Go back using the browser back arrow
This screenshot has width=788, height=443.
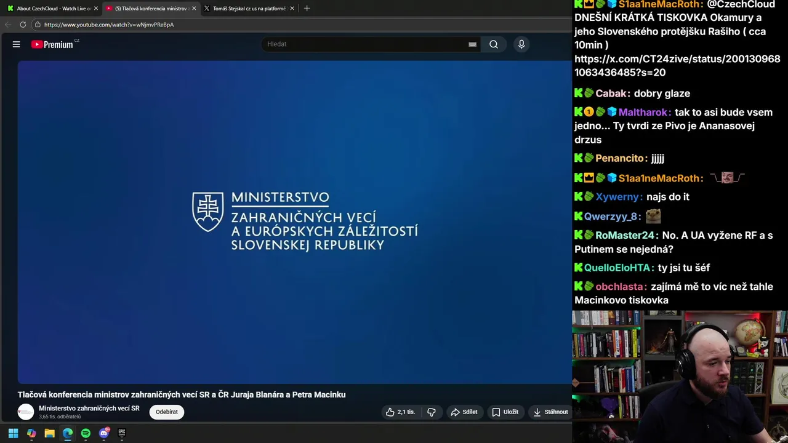point(8,25)
